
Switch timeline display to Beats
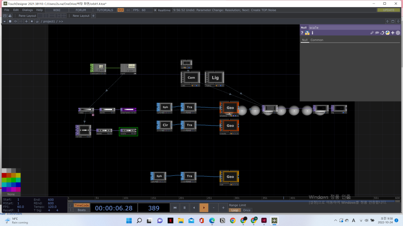coord(81,210)
